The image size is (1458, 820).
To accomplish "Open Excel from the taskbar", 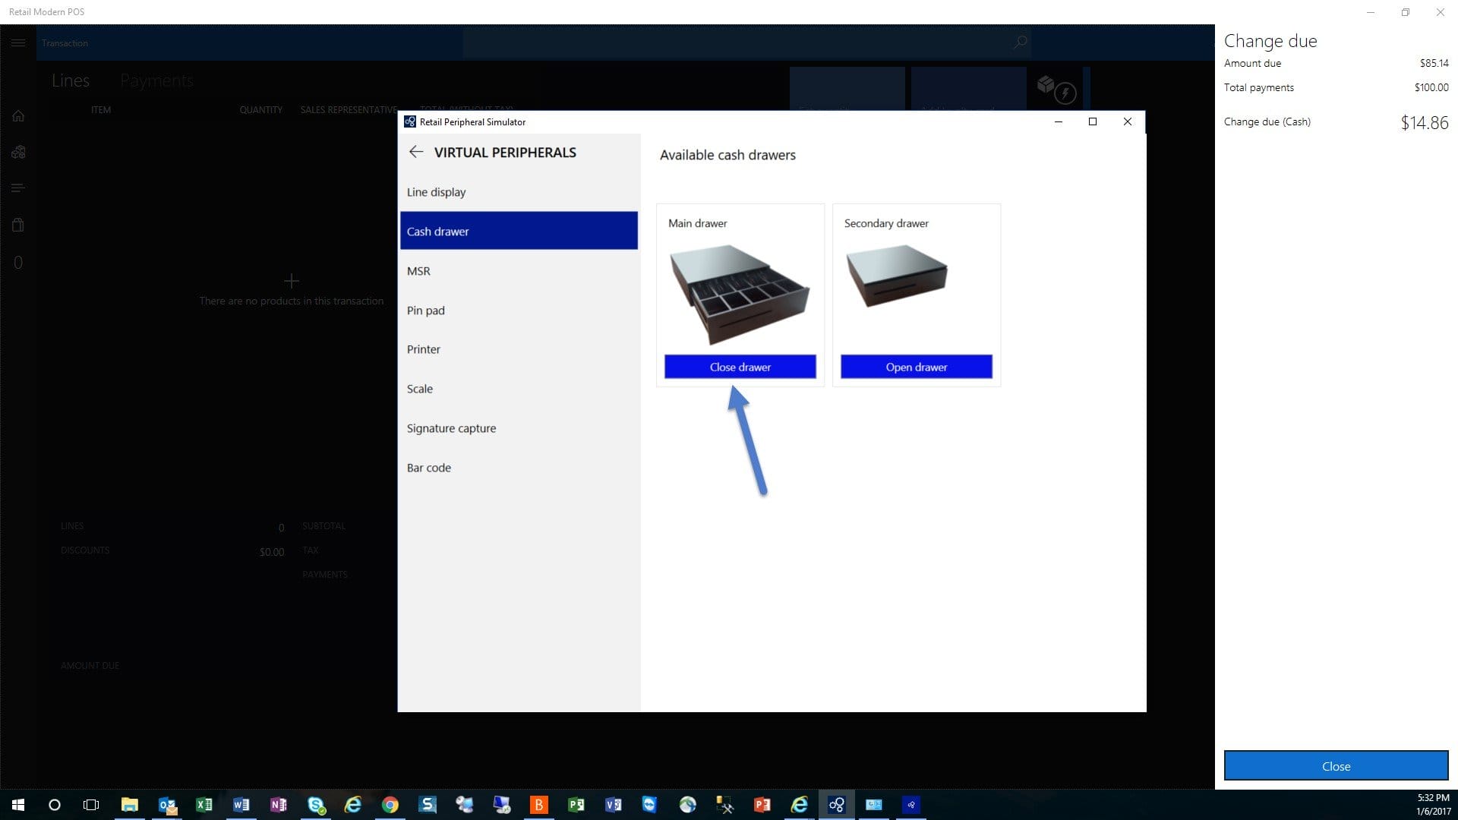I will pyautogui.click(x=204, y=805).
